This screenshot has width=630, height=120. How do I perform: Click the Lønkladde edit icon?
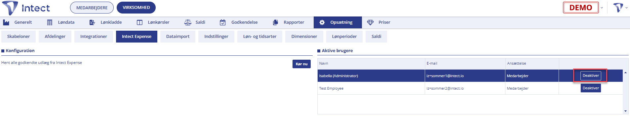click(92, 22)
